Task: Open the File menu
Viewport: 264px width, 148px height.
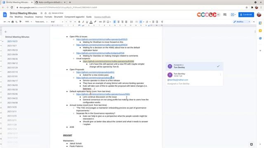Action: tap(11, 17)
